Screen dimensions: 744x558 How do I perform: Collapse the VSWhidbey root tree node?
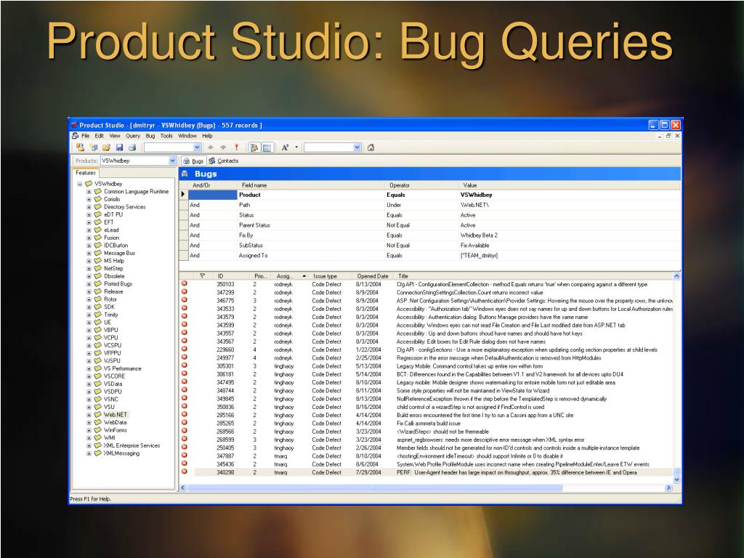pos(80,184)
